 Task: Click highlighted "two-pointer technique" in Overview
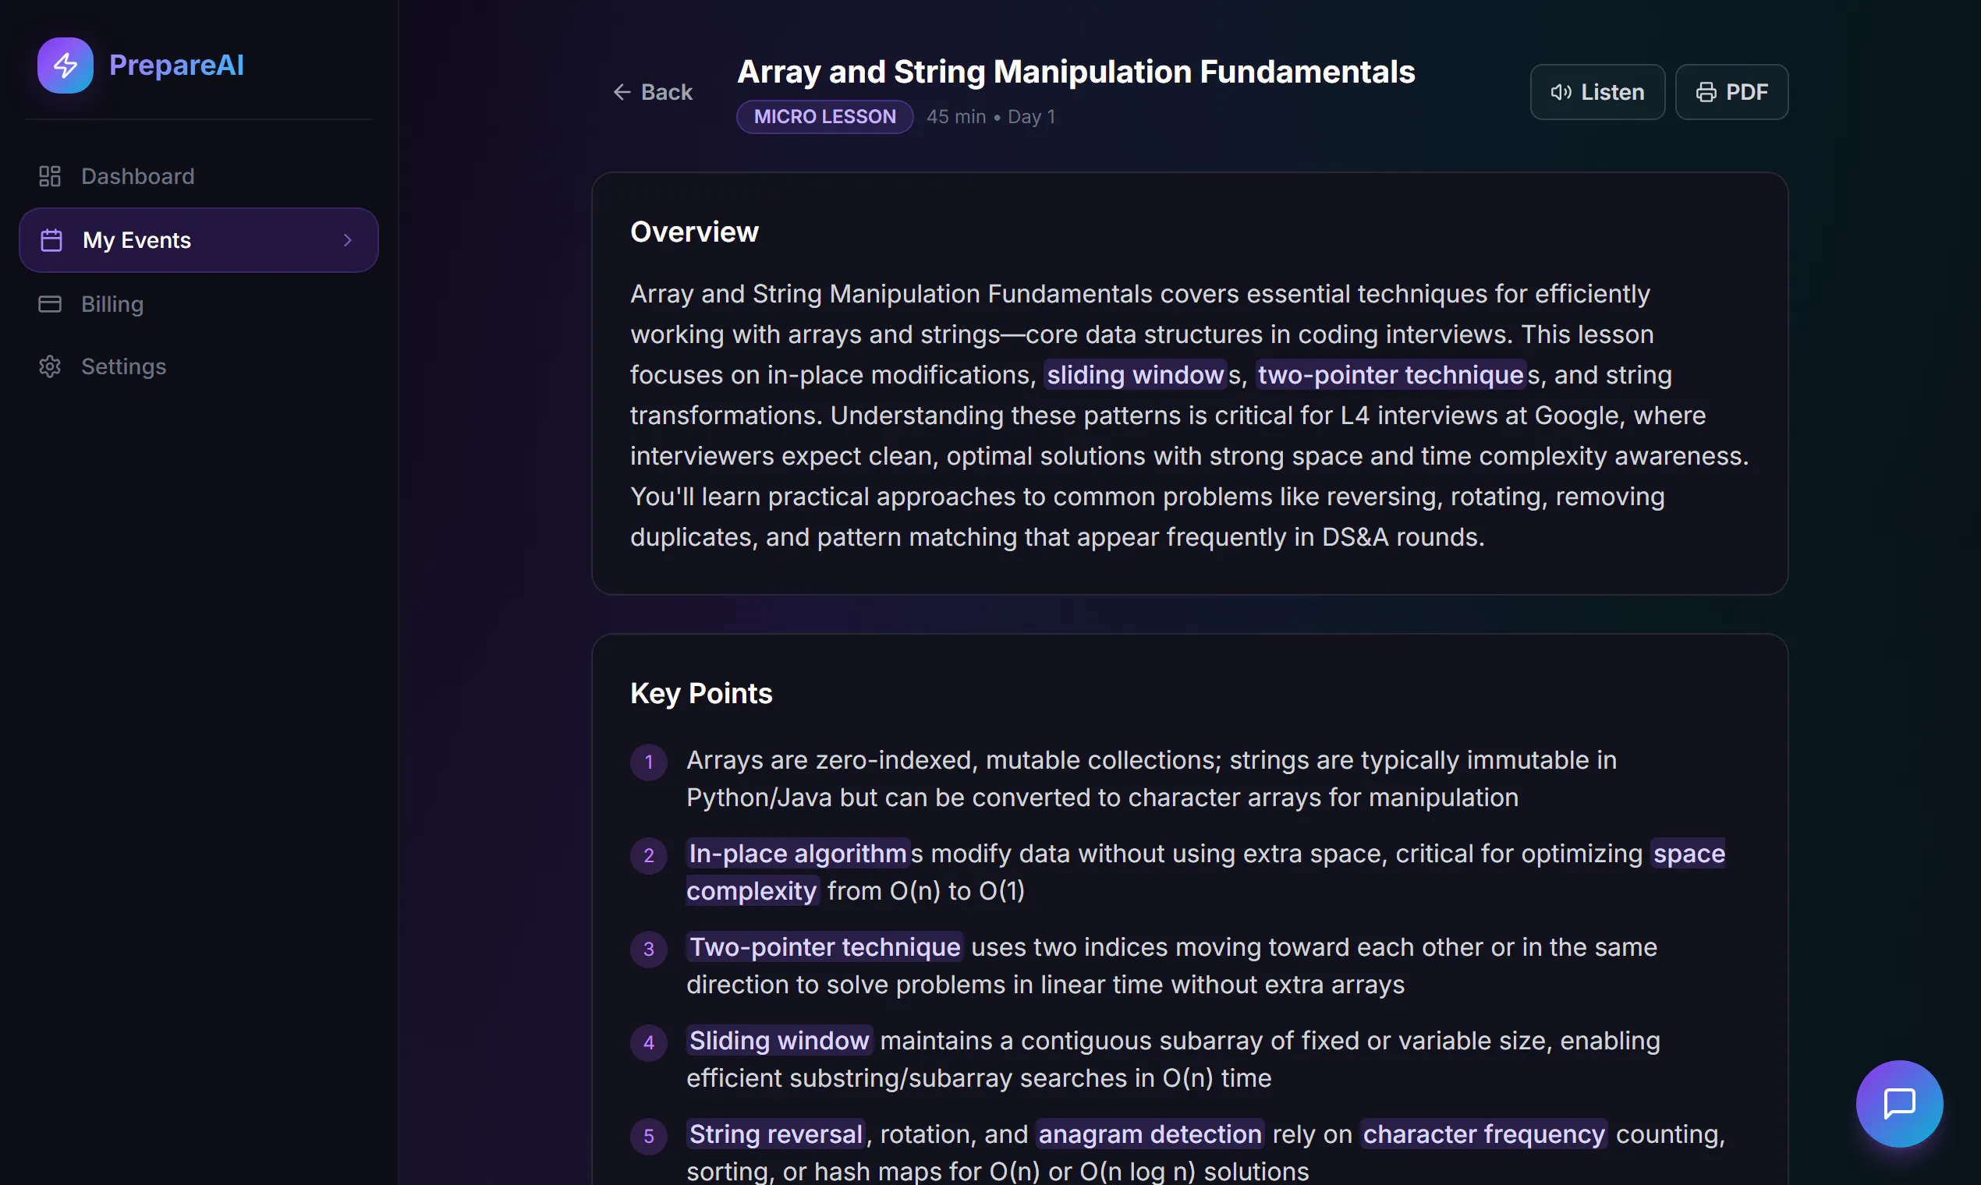pos(1391,374)
